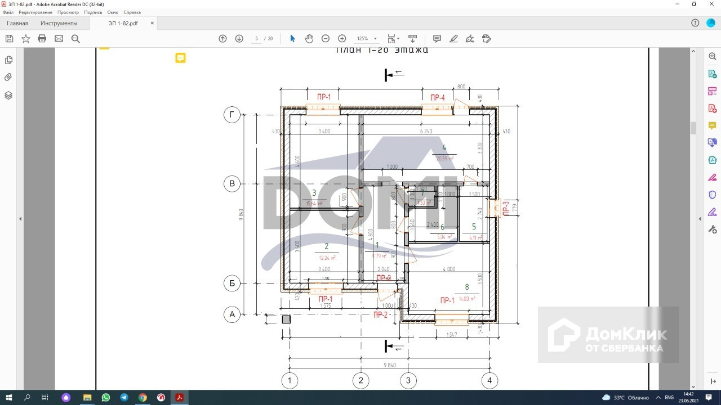
Task: Select the Highlight text tool
Action: (x=453, y=39)
